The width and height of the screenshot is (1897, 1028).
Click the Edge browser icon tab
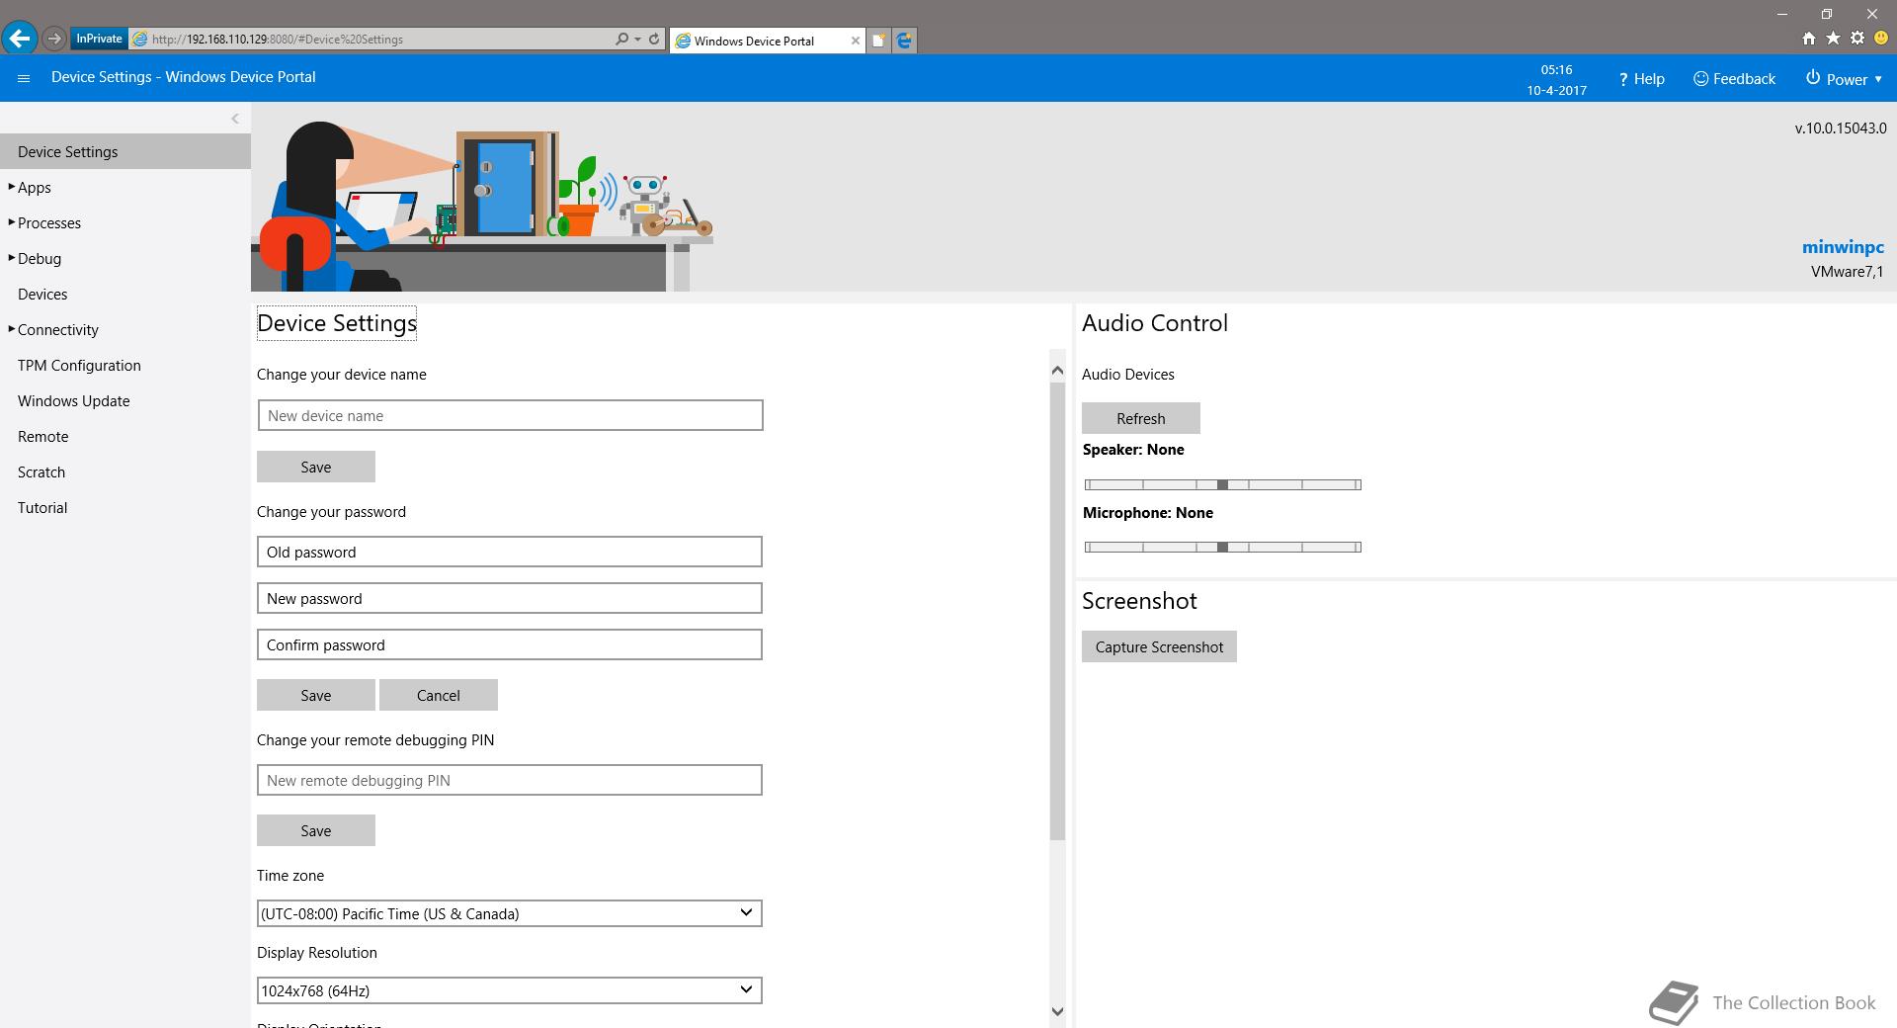(x=904, y=41)
